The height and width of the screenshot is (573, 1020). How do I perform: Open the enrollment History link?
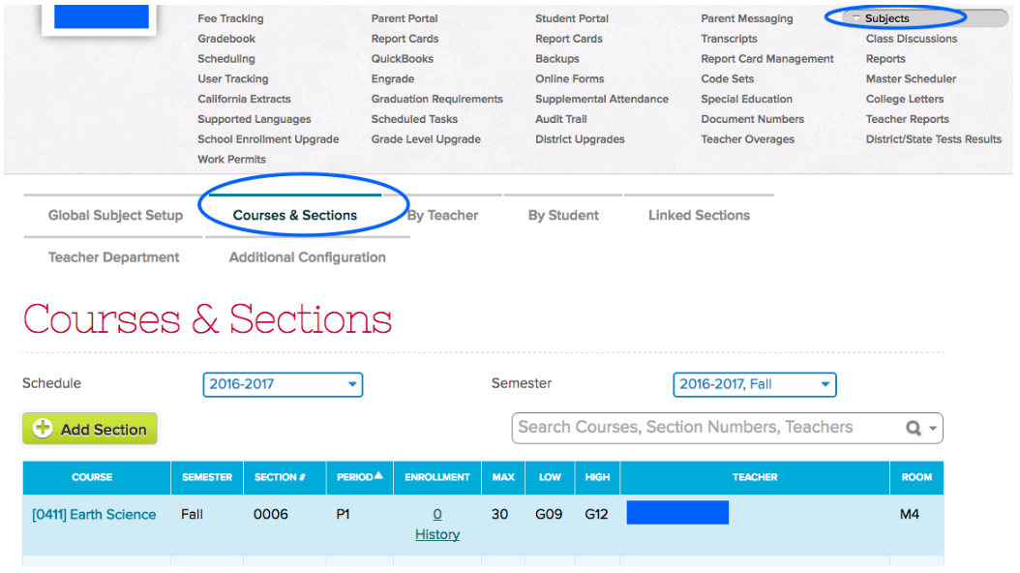click(x=437, y=534)
